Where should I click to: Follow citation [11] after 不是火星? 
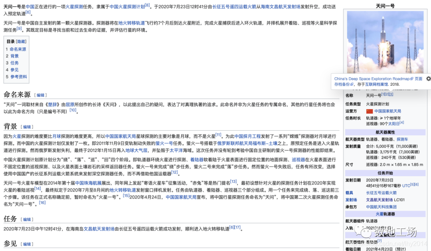click(x=218, y=135)
